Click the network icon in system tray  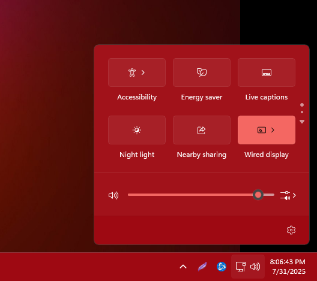click(x=241, y=267)
